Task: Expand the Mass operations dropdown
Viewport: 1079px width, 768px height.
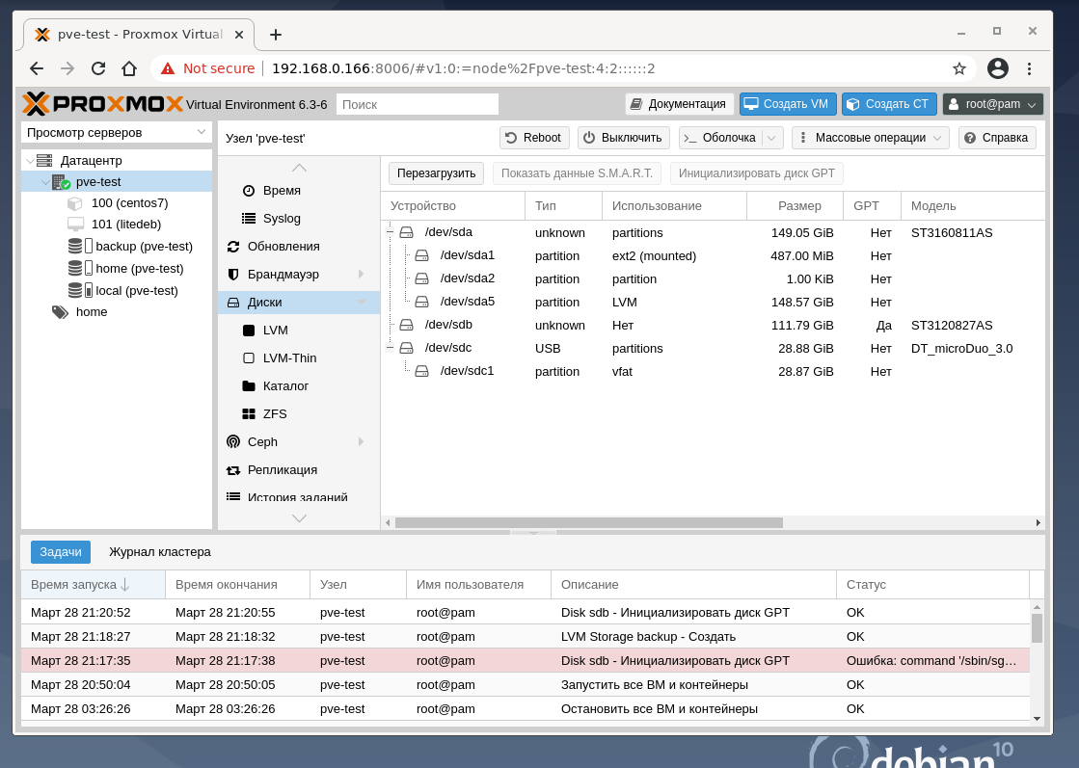Action: click(870, 138)
